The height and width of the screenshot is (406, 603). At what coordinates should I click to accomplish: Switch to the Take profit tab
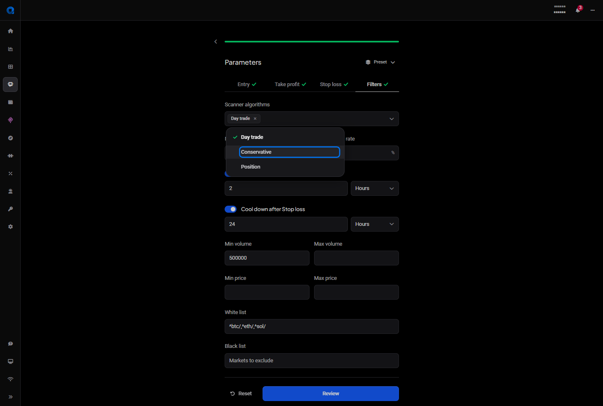(290, 84)
